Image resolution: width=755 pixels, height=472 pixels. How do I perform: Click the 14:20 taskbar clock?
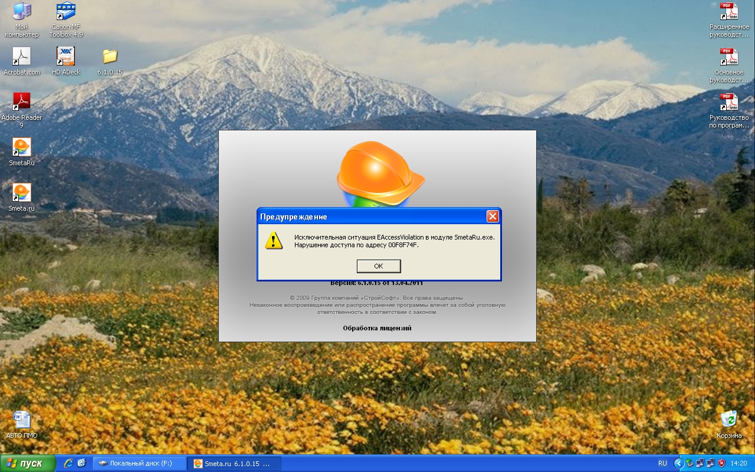(738, 463)
